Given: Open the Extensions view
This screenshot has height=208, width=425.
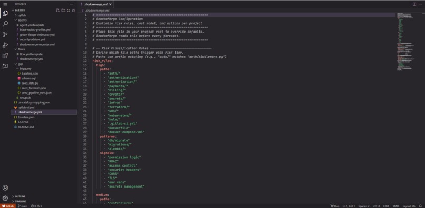Looking at the screenshot, I should (5, 56).
